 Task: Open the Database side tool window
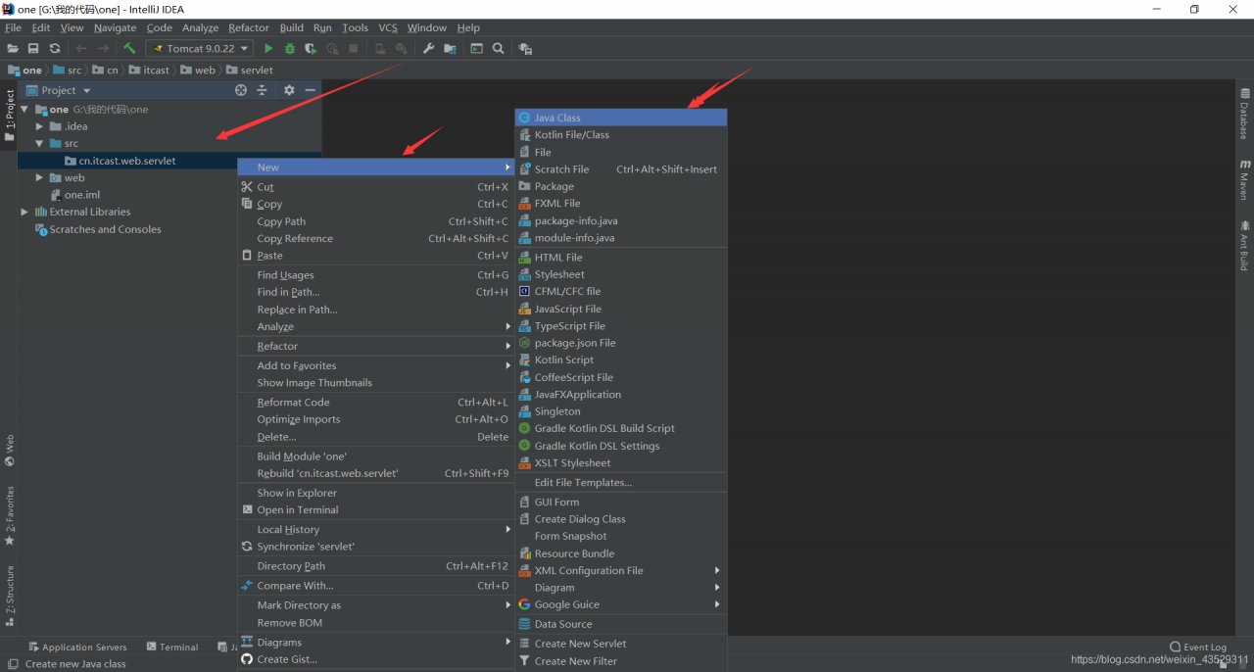click(x=1244, y=115)
